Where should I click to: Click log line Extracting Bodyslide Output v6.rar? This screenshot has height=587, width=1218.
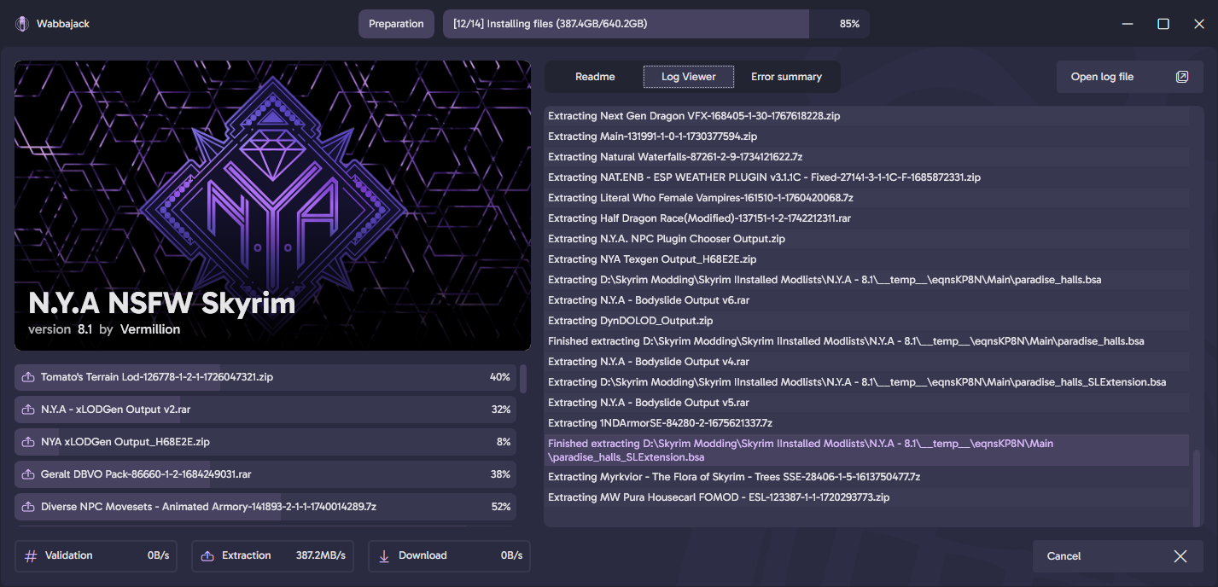[866, 300]
